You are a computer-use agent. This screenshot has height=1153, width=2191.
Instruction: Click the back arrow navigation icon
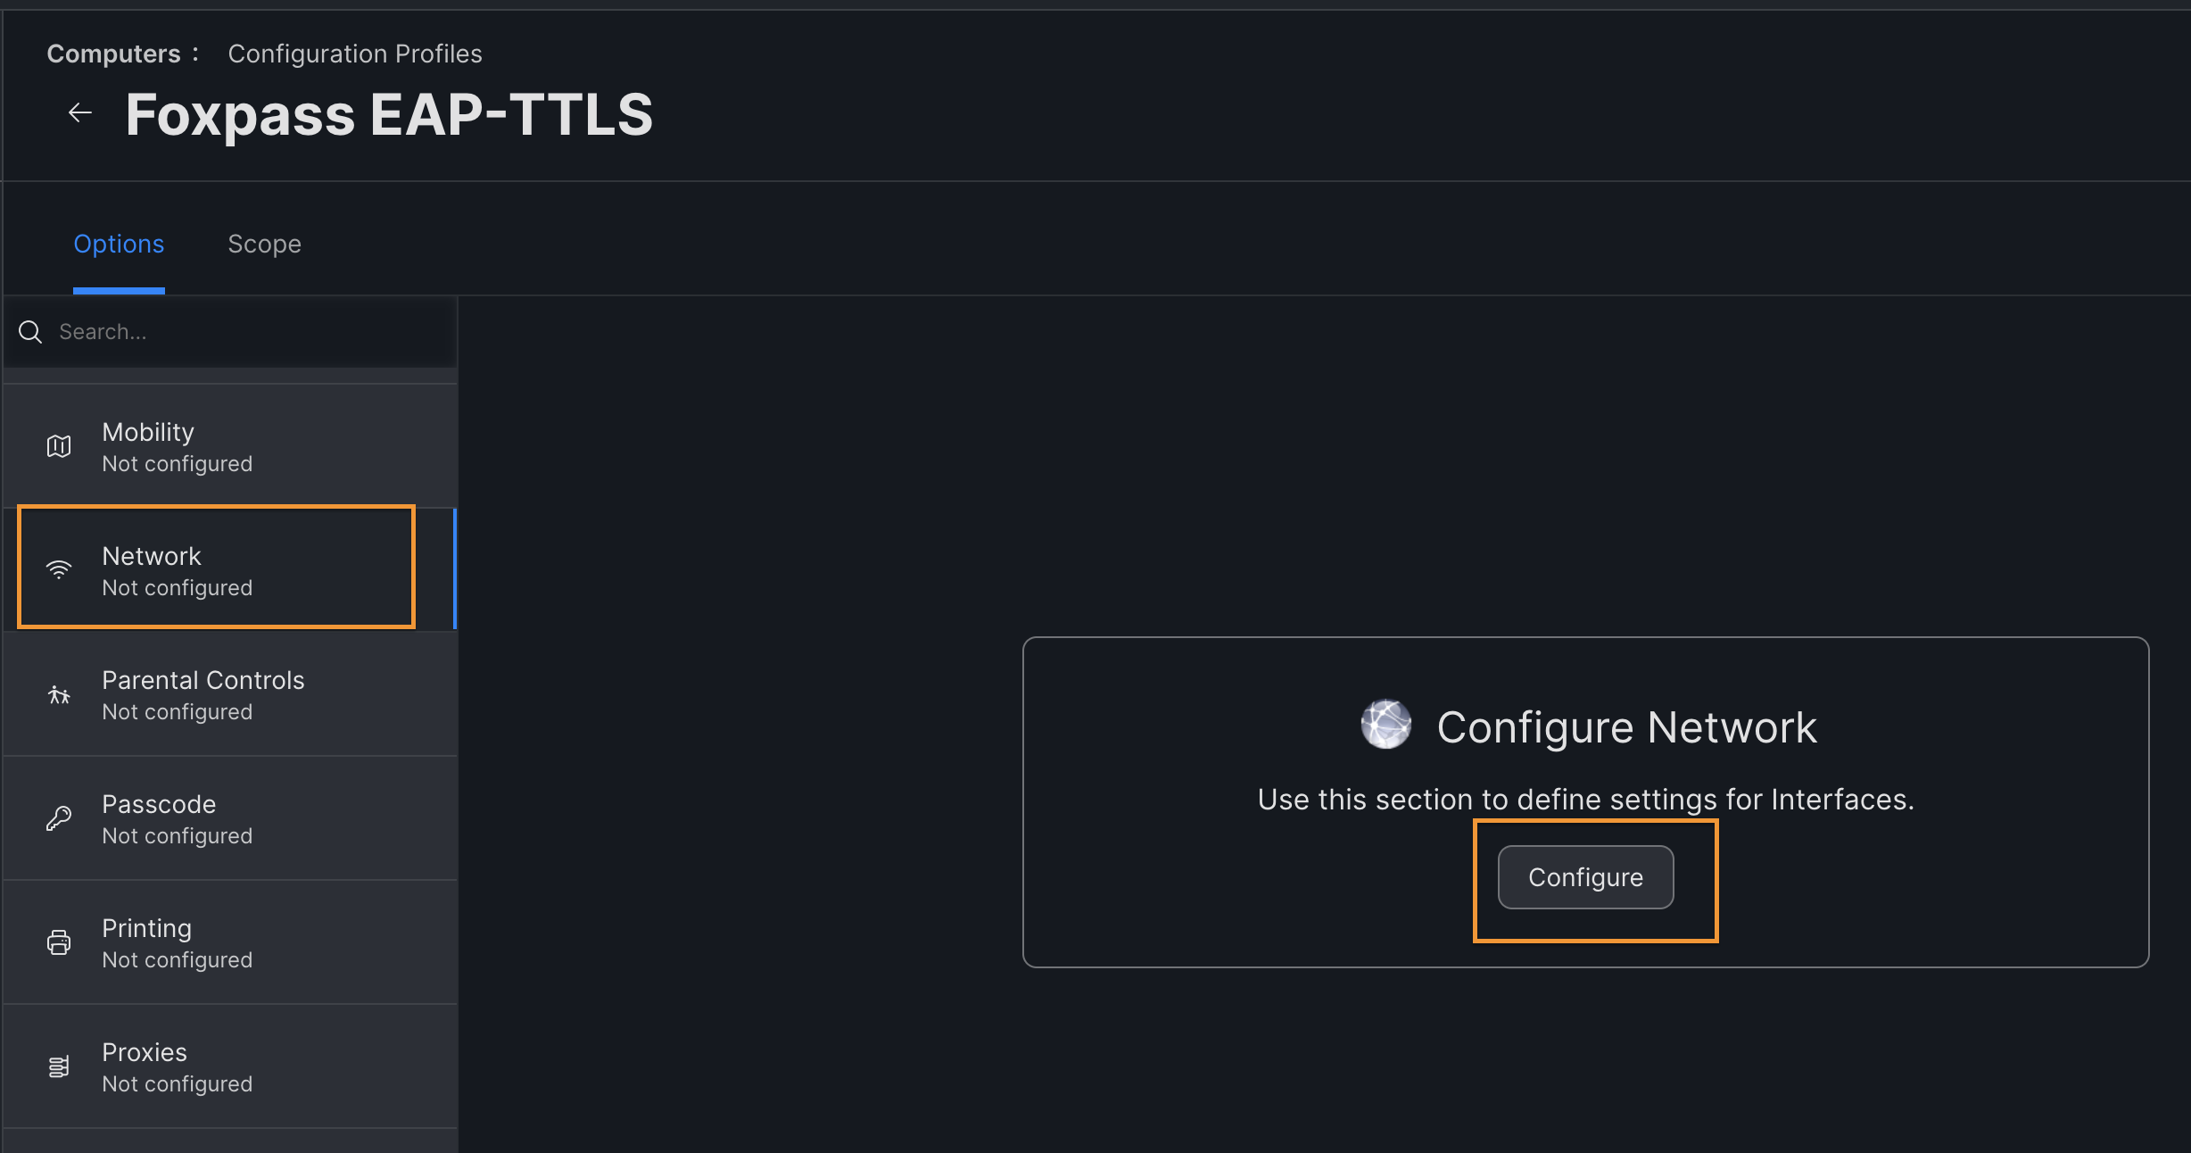[x=79, y=113]
